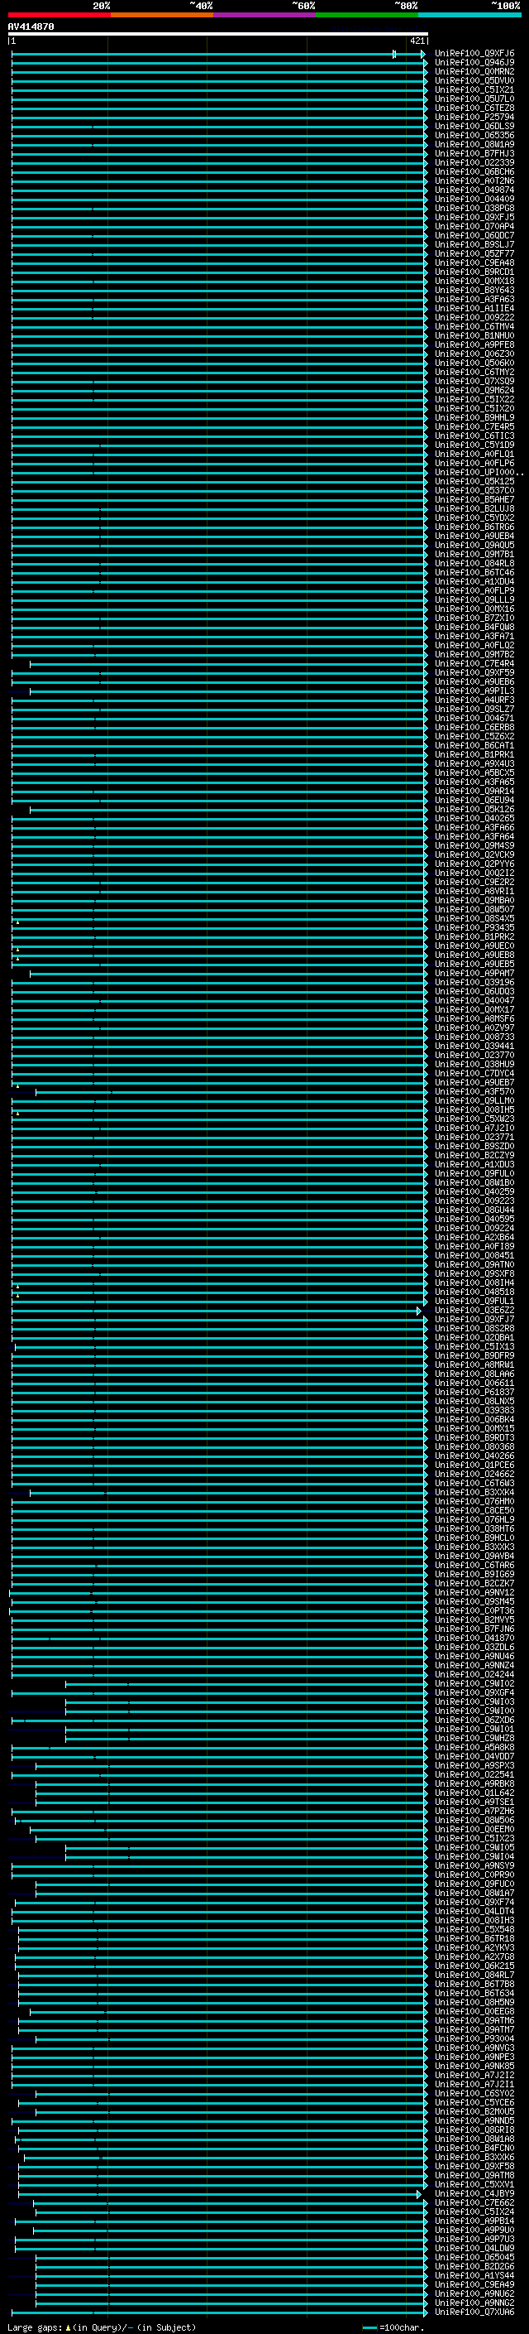
Task: Select hit label UniRef100_A4URF3
Action: pos(474,700)
